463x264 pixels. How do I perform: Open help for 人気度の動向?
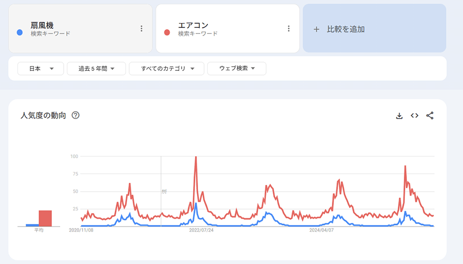[76, 115]
